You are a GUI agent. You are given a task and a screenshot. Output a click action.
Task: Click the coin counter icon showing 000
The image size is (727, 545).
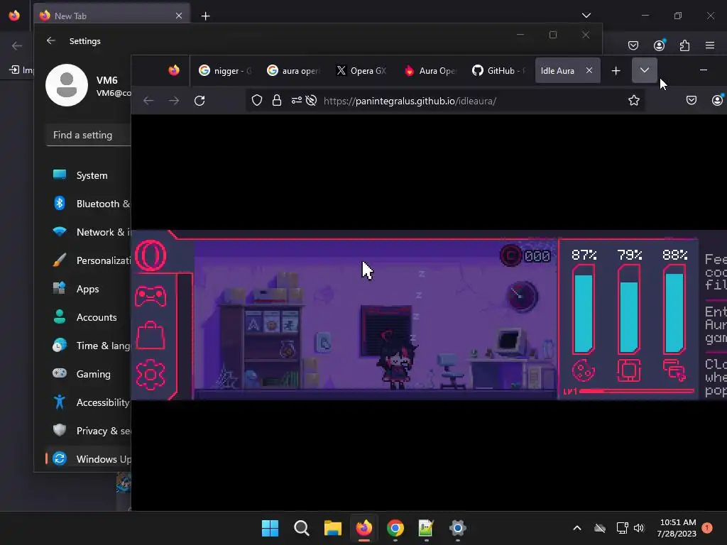point(511,255)
